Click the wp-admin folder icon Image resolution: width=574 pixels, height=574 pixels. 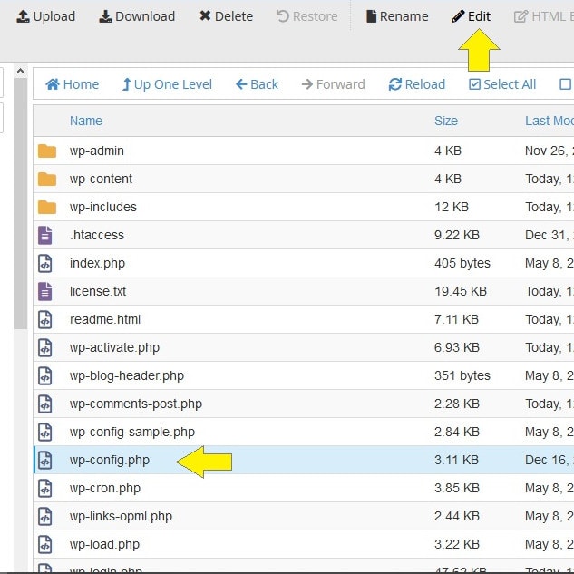[47, 151]
